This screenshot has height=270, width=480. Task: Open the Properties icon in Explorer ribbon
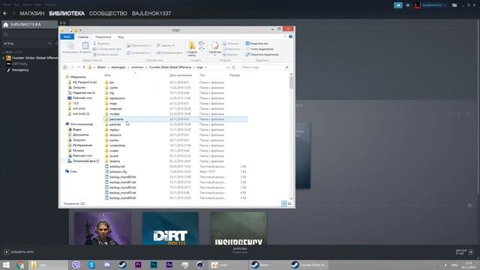click(215, 46)
